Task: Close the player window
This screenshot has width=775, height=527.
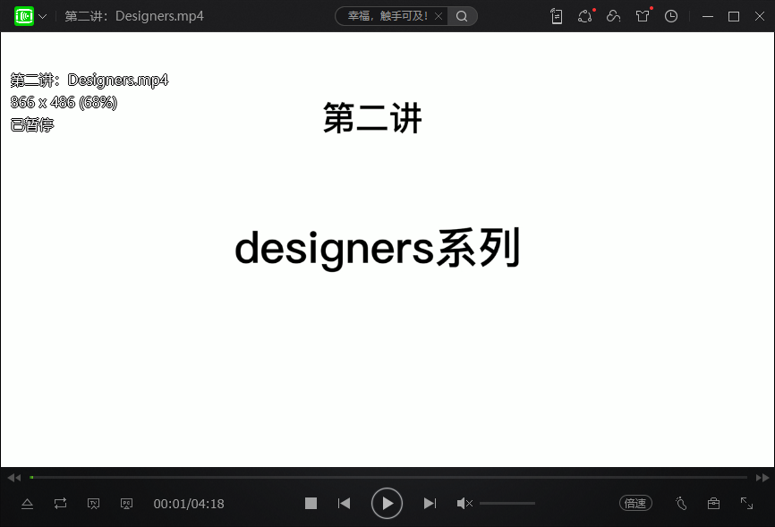Action: [x=760, y=16]
